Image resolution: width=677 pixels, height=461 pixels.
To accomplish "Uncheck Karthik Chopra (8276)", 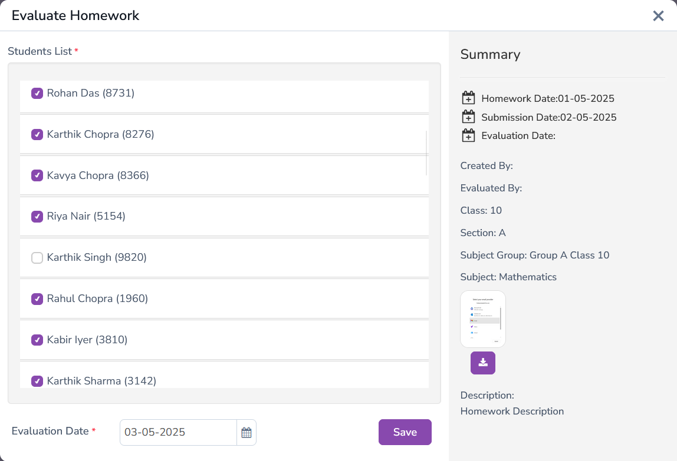I will pos(37,134).
